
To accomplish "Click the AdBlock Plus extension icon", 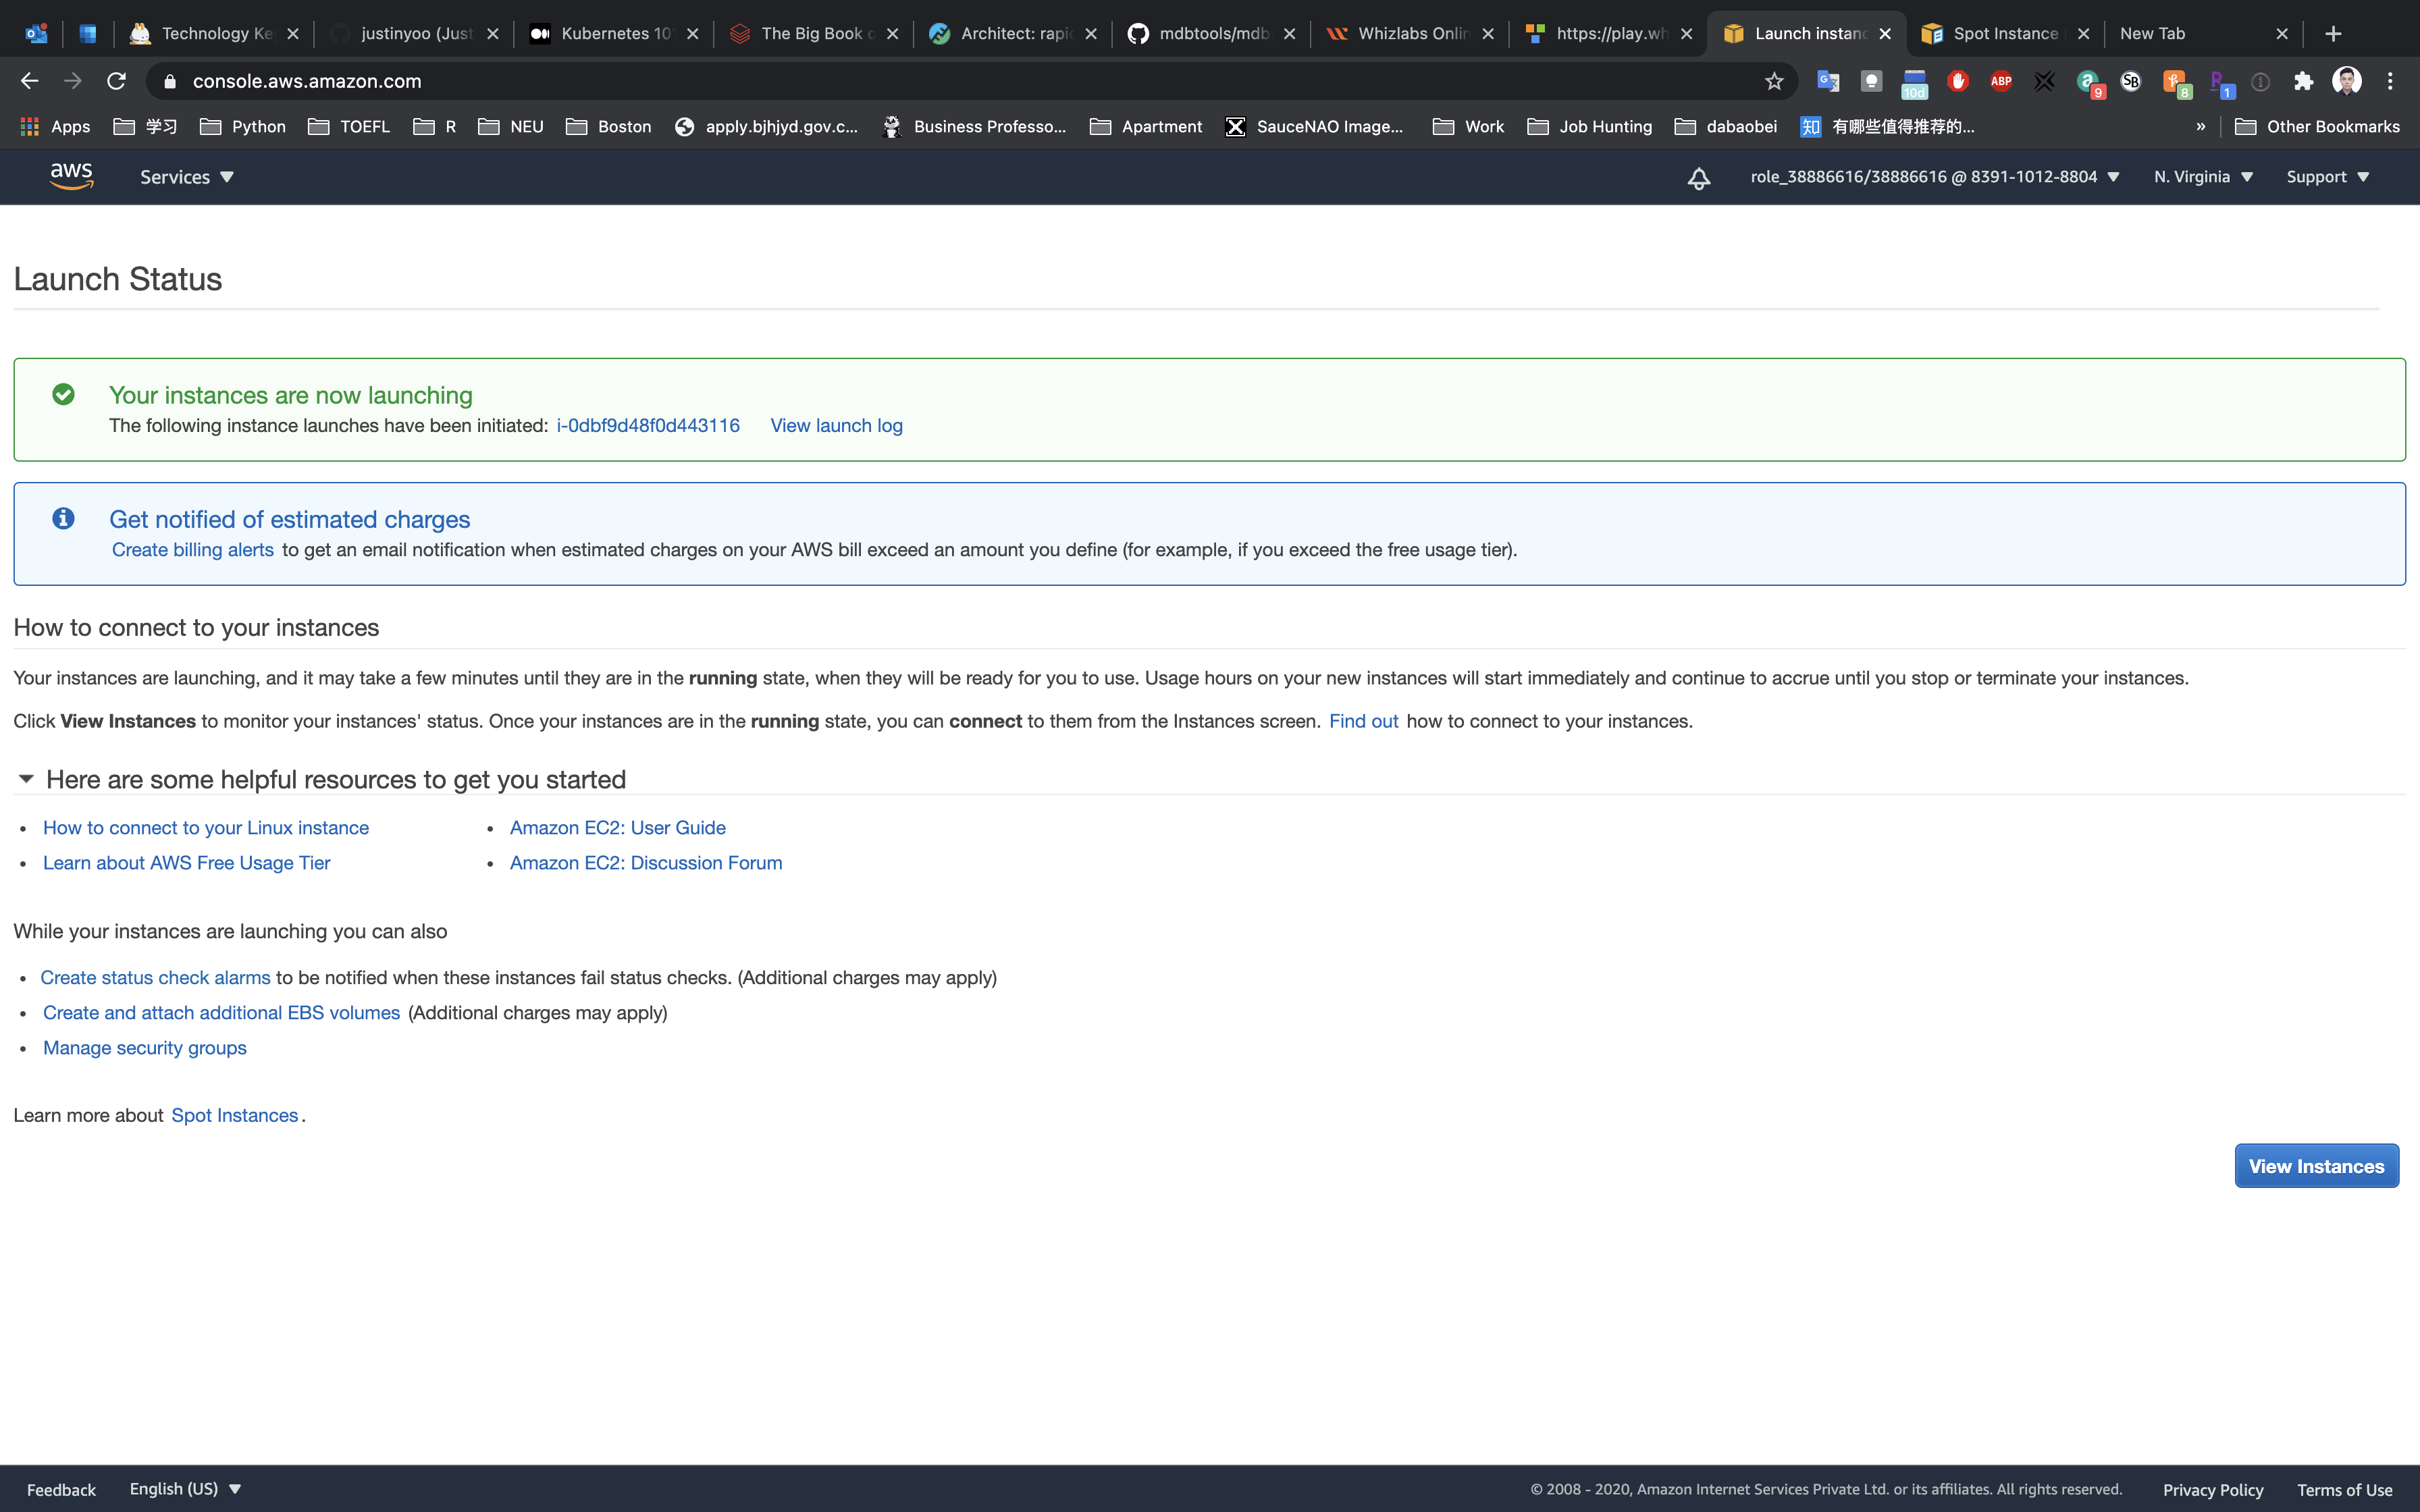I will pos(2000,81).
